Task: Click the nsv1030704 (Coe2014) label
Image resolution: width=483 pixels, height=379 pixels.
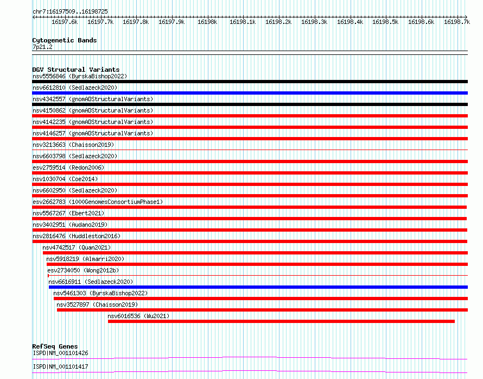Action: [x=65, y=179]
